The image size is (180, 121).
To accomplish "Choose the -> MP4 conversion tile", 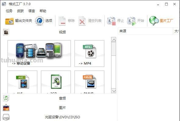I will [89, 53].
